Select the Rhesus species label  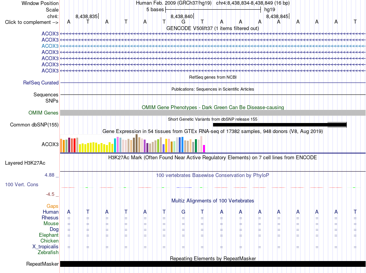pyautogui.click(x=50, y=217)
